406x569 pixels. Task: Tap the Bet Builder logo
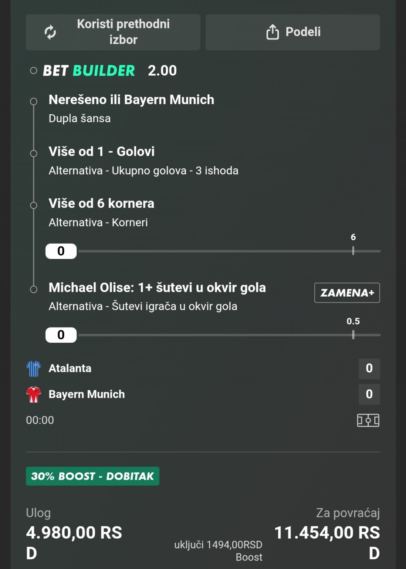89,71
